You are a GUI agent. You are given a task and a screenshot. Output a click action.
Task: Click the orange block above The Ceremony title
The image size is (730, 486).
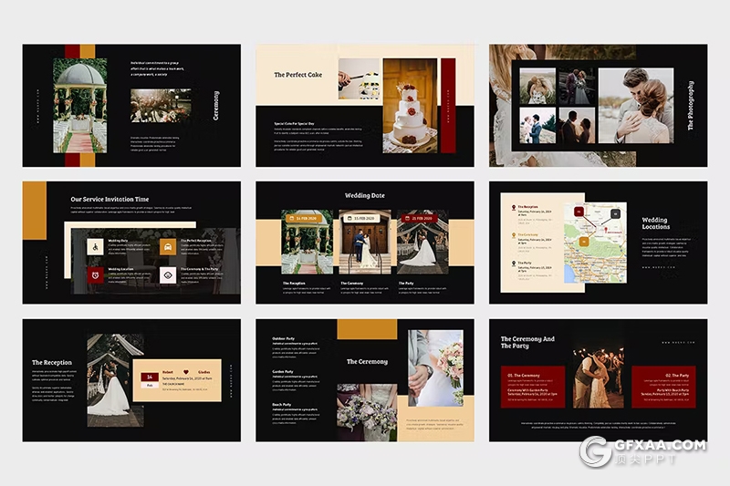(x=367, y=329)
